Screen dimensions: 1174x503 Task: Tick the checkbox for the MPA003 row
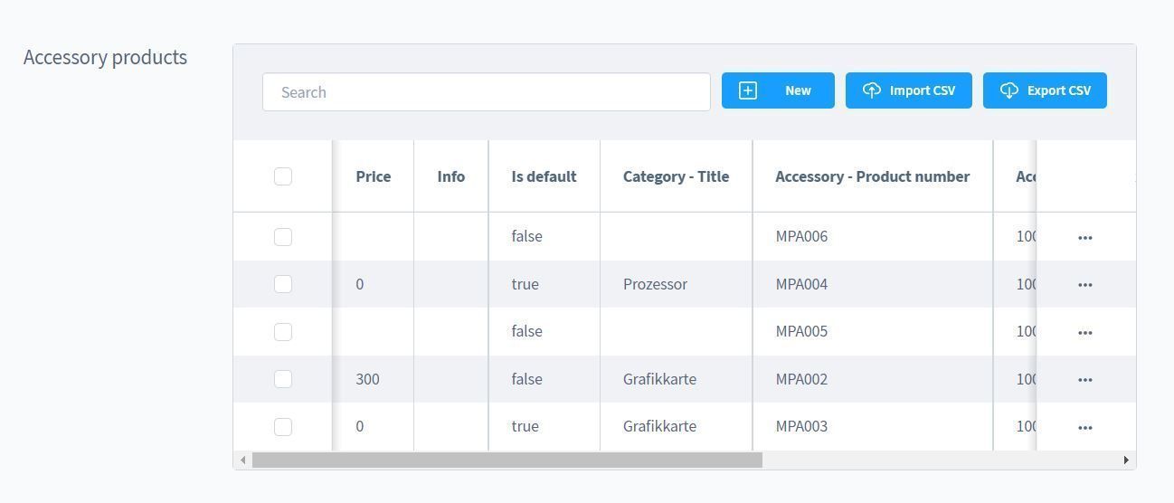(x=283, y=427)
